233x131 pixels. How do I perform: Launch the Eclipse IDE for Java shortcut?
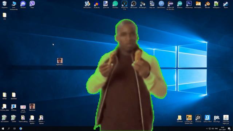(170, 5)
